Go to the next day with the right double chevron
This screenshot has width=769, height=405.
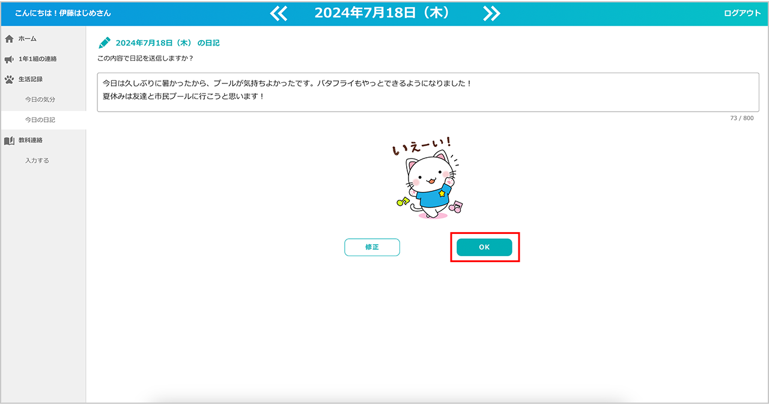(491, 13)
